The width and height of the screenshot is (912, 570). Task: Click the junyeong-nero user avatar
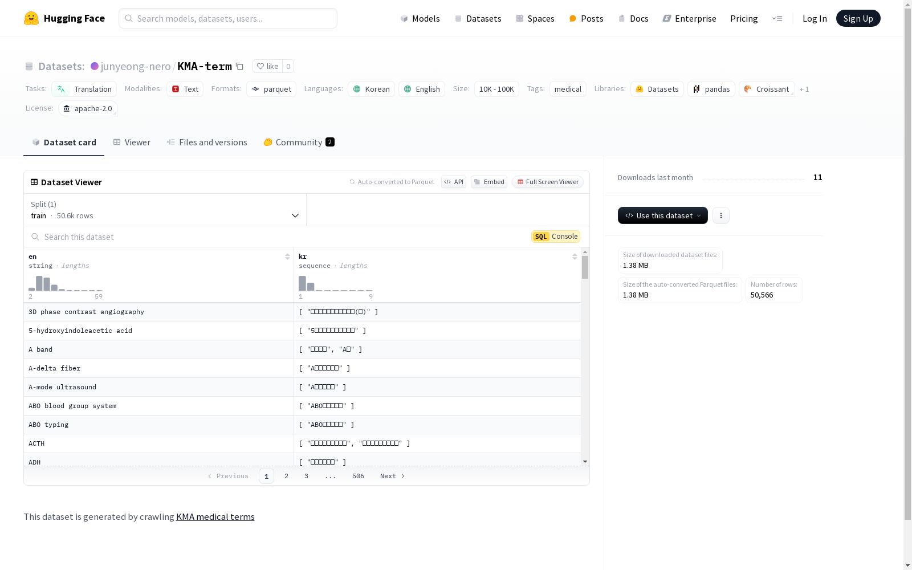click(x=95, y=66)
